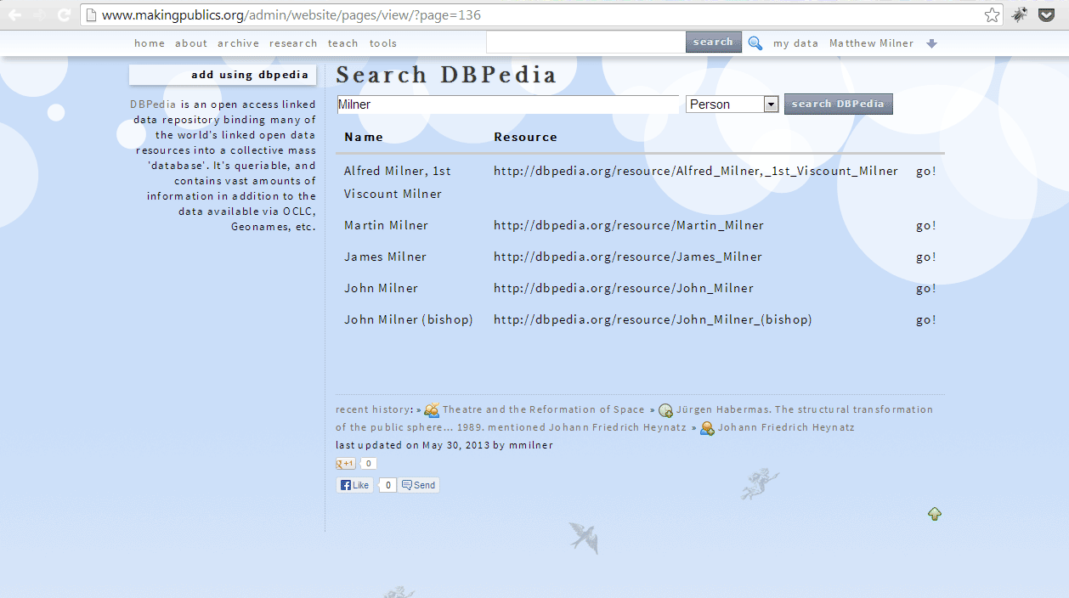Open Theatre and the Reformation of Space link
This screenshot has height=598, width=1069.
point(544,409)
